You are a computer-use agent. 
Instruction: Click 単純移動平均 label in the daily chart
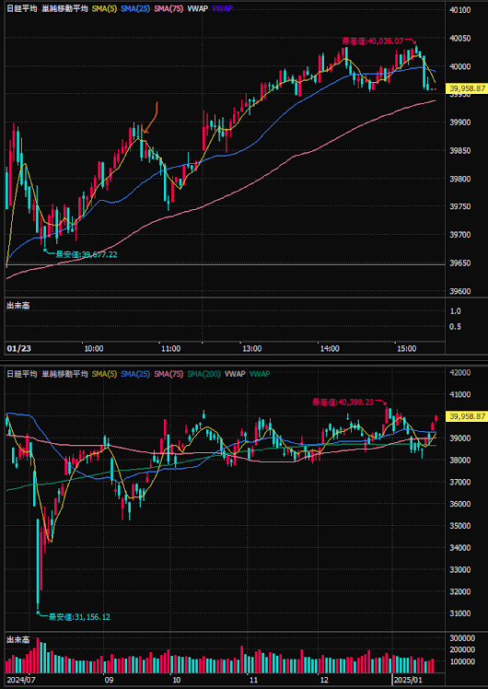pyautogui.click(x=65, y=374)
